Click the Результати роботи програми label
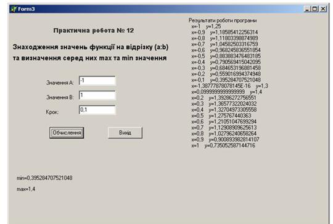This screenshot has width=333, height=224. coord(223,20)
